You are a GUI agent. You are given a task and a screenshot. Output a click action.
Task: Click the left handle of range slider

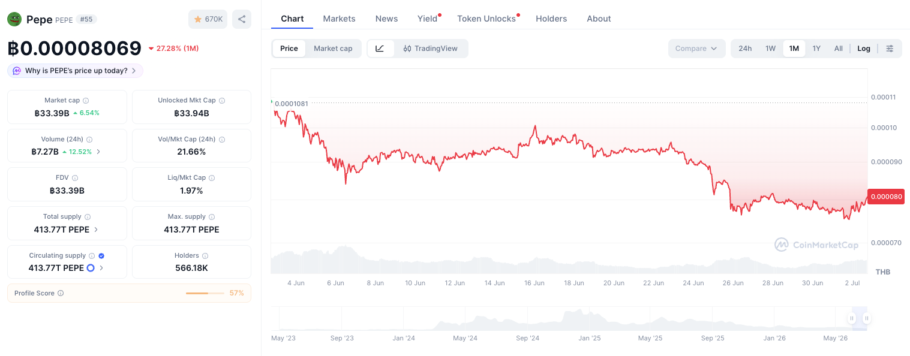point(852,318)
